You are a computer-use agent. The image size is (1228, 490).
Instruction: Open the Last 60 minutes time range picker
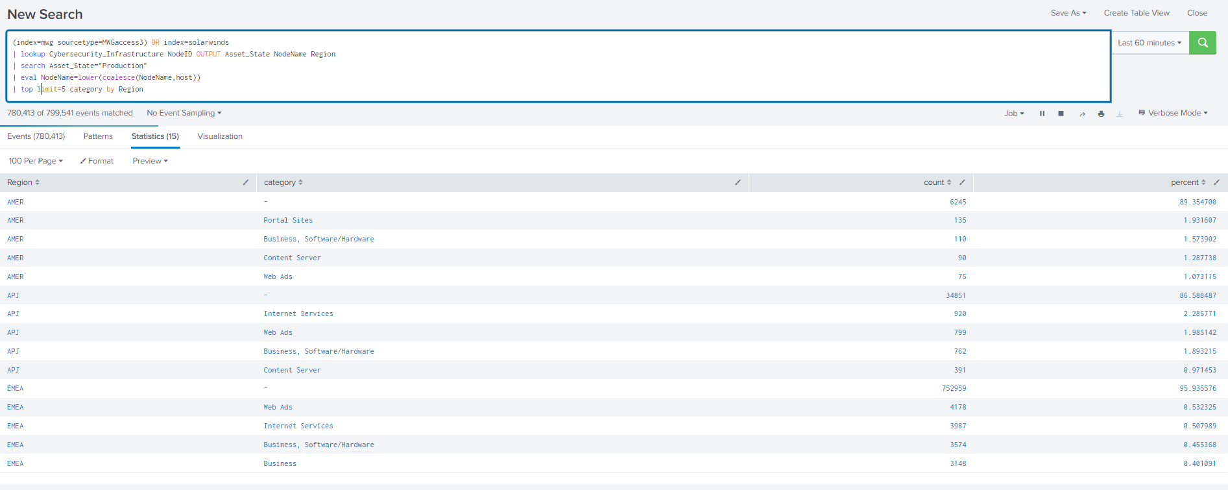[1149, 42]
